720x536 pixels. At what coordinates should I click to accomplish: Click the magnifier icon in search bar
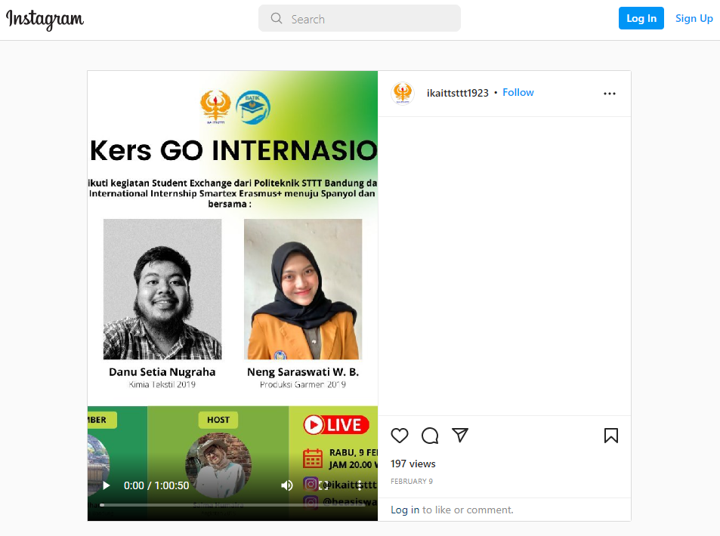click(x=276, y=18)
